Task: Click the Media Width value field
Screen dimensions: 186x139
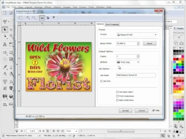Action: (126, 43)
